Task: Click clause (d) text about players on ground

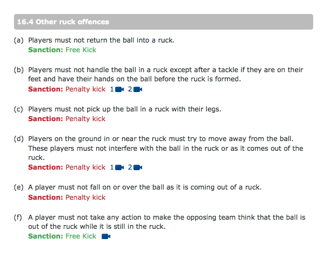Action: click(166, 148)
